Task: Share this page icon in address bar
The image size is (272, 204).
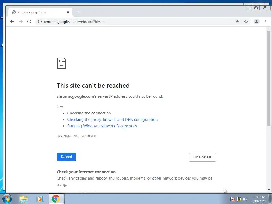Action: [x=237, y=22]
